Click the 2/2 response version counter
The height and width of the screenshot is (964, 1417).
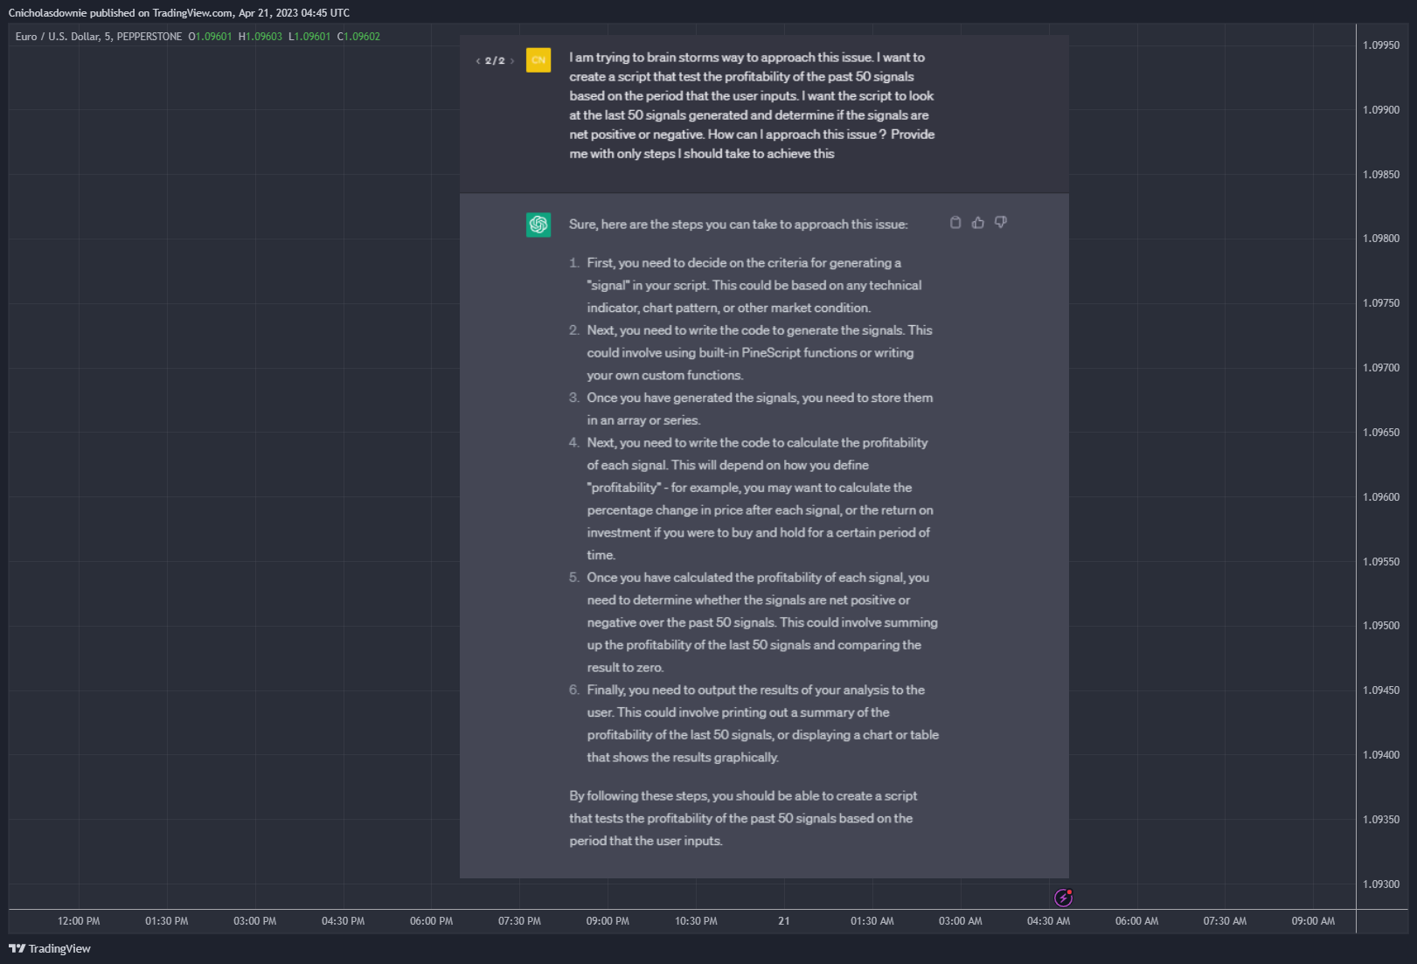[495, 61]
